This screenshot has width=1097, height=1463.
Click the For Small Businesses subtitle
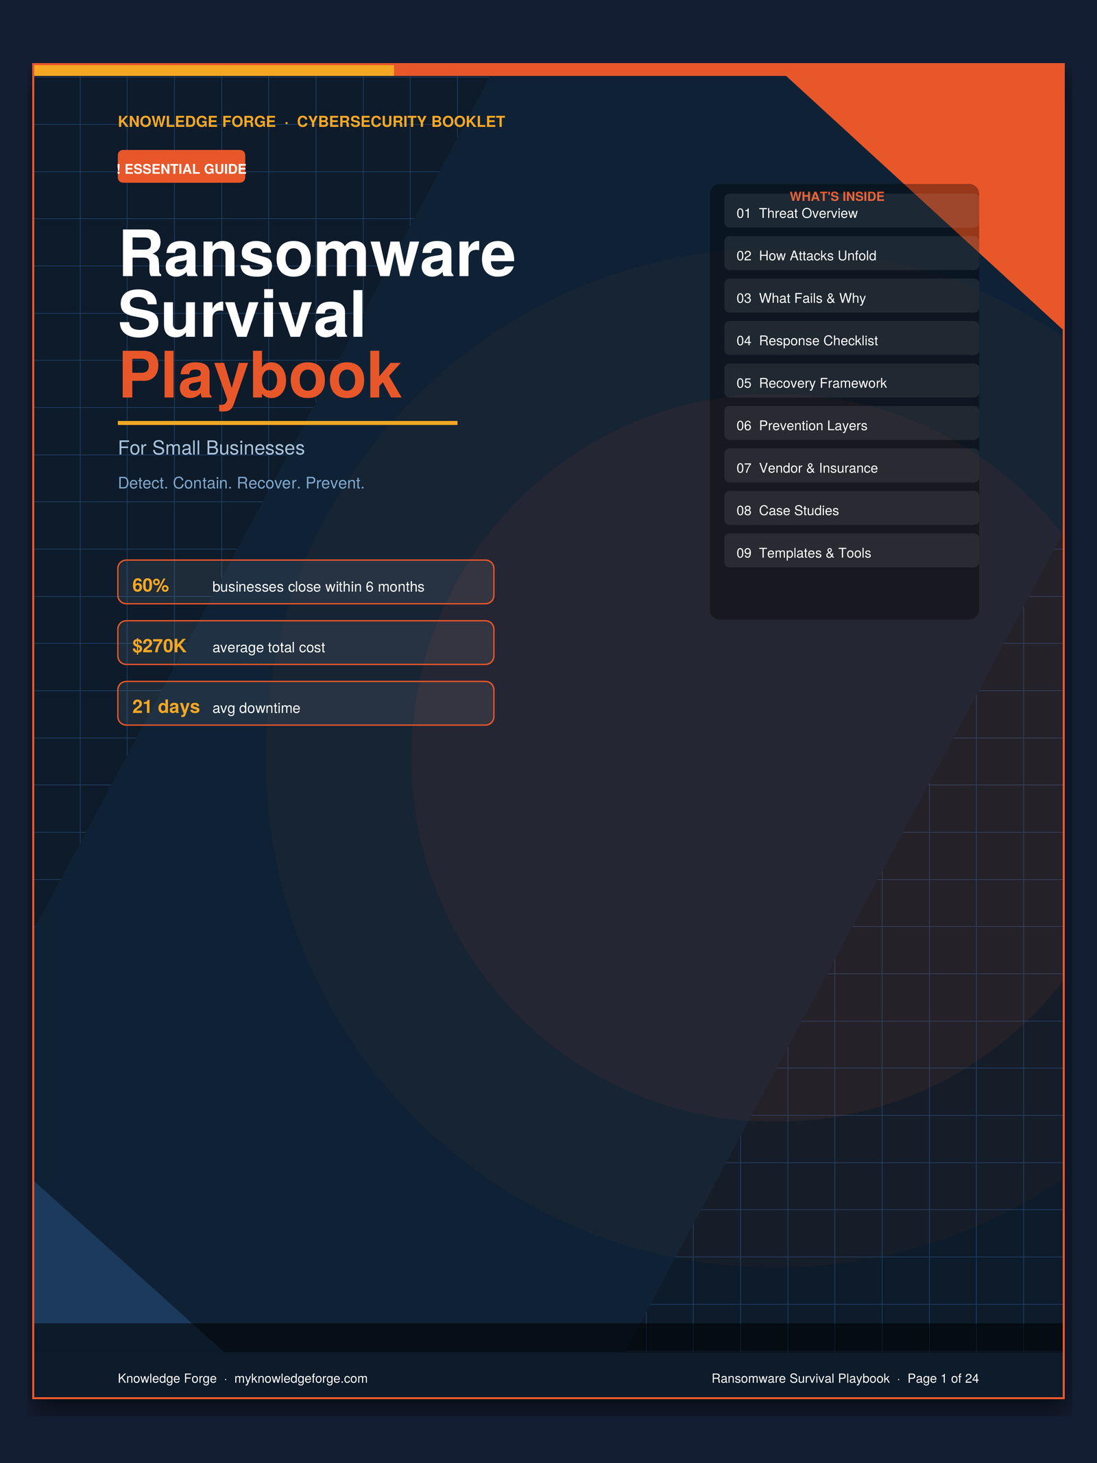[211, 449]
